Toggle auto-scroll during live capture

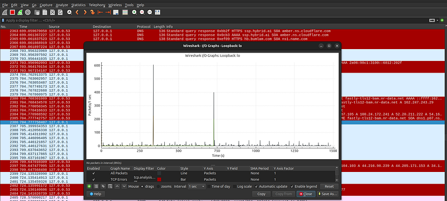click(116, 12)
